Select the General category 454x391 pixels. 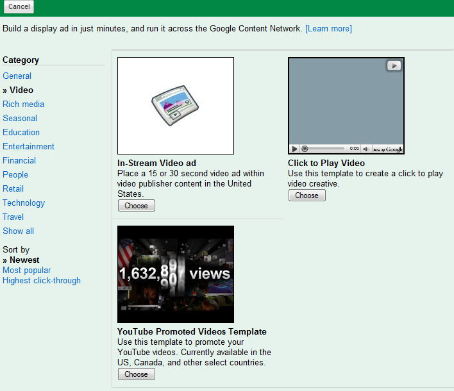pyautogui.click(x=17, y=76)
